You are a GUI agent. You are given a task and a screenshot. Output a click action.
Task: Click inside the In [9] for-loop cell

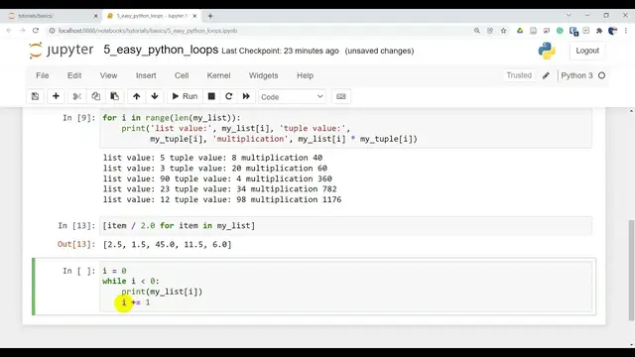tap(346, 128)
